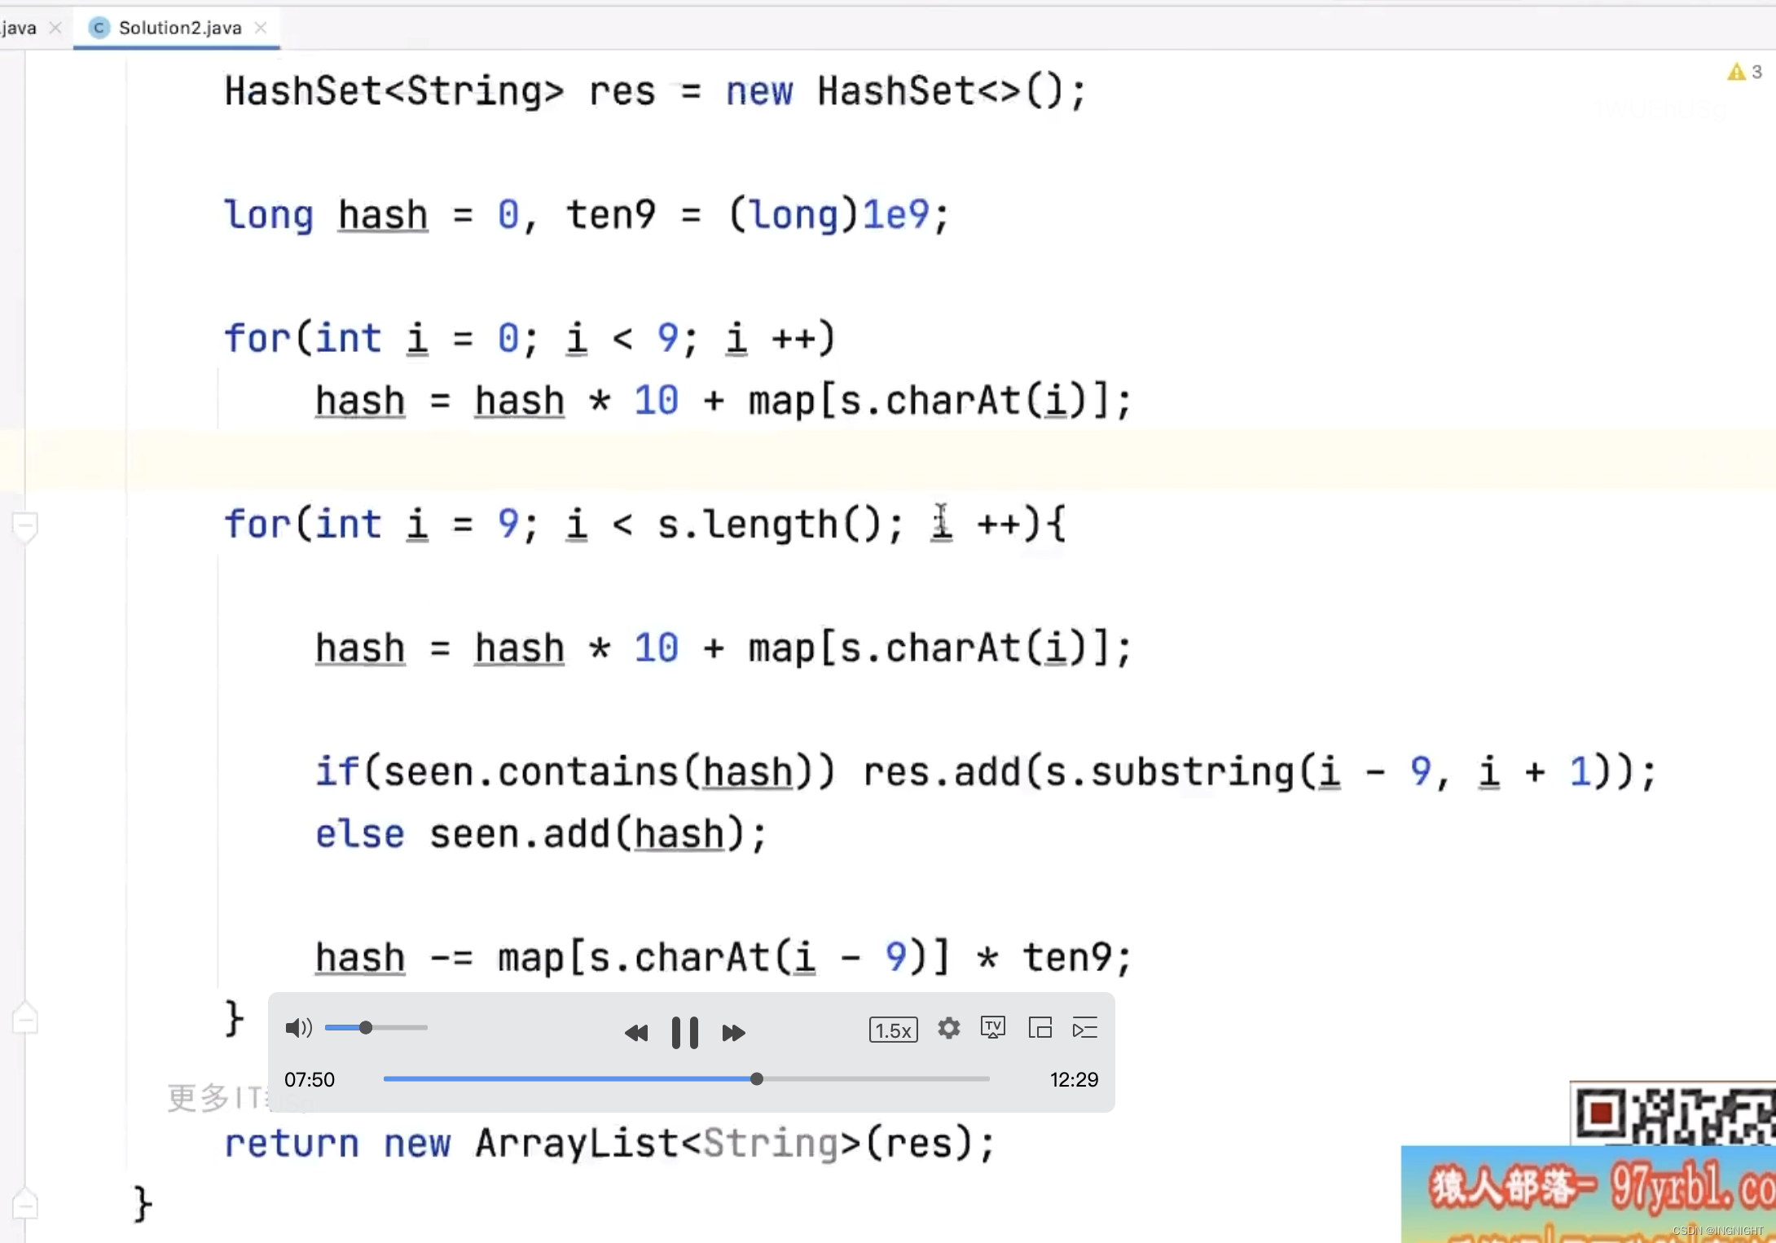Mute audio with the speaker icon
1776x1243 pixels.
pos(297,1028)
